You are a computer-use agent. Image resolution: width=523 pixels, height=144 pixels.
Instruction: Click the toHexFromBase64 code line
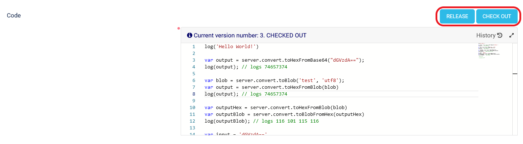pos(284,60)
